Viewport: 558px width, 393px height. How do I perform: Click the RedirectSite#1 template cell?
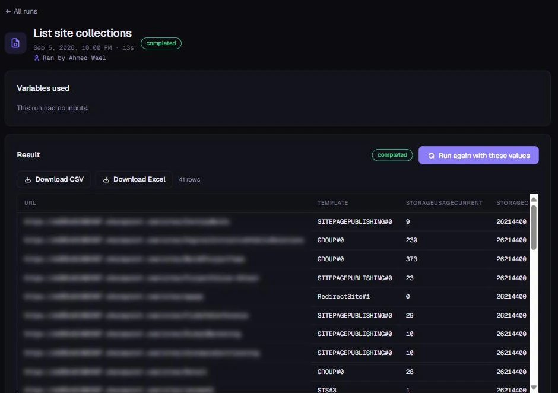click(x=344, y=296)
